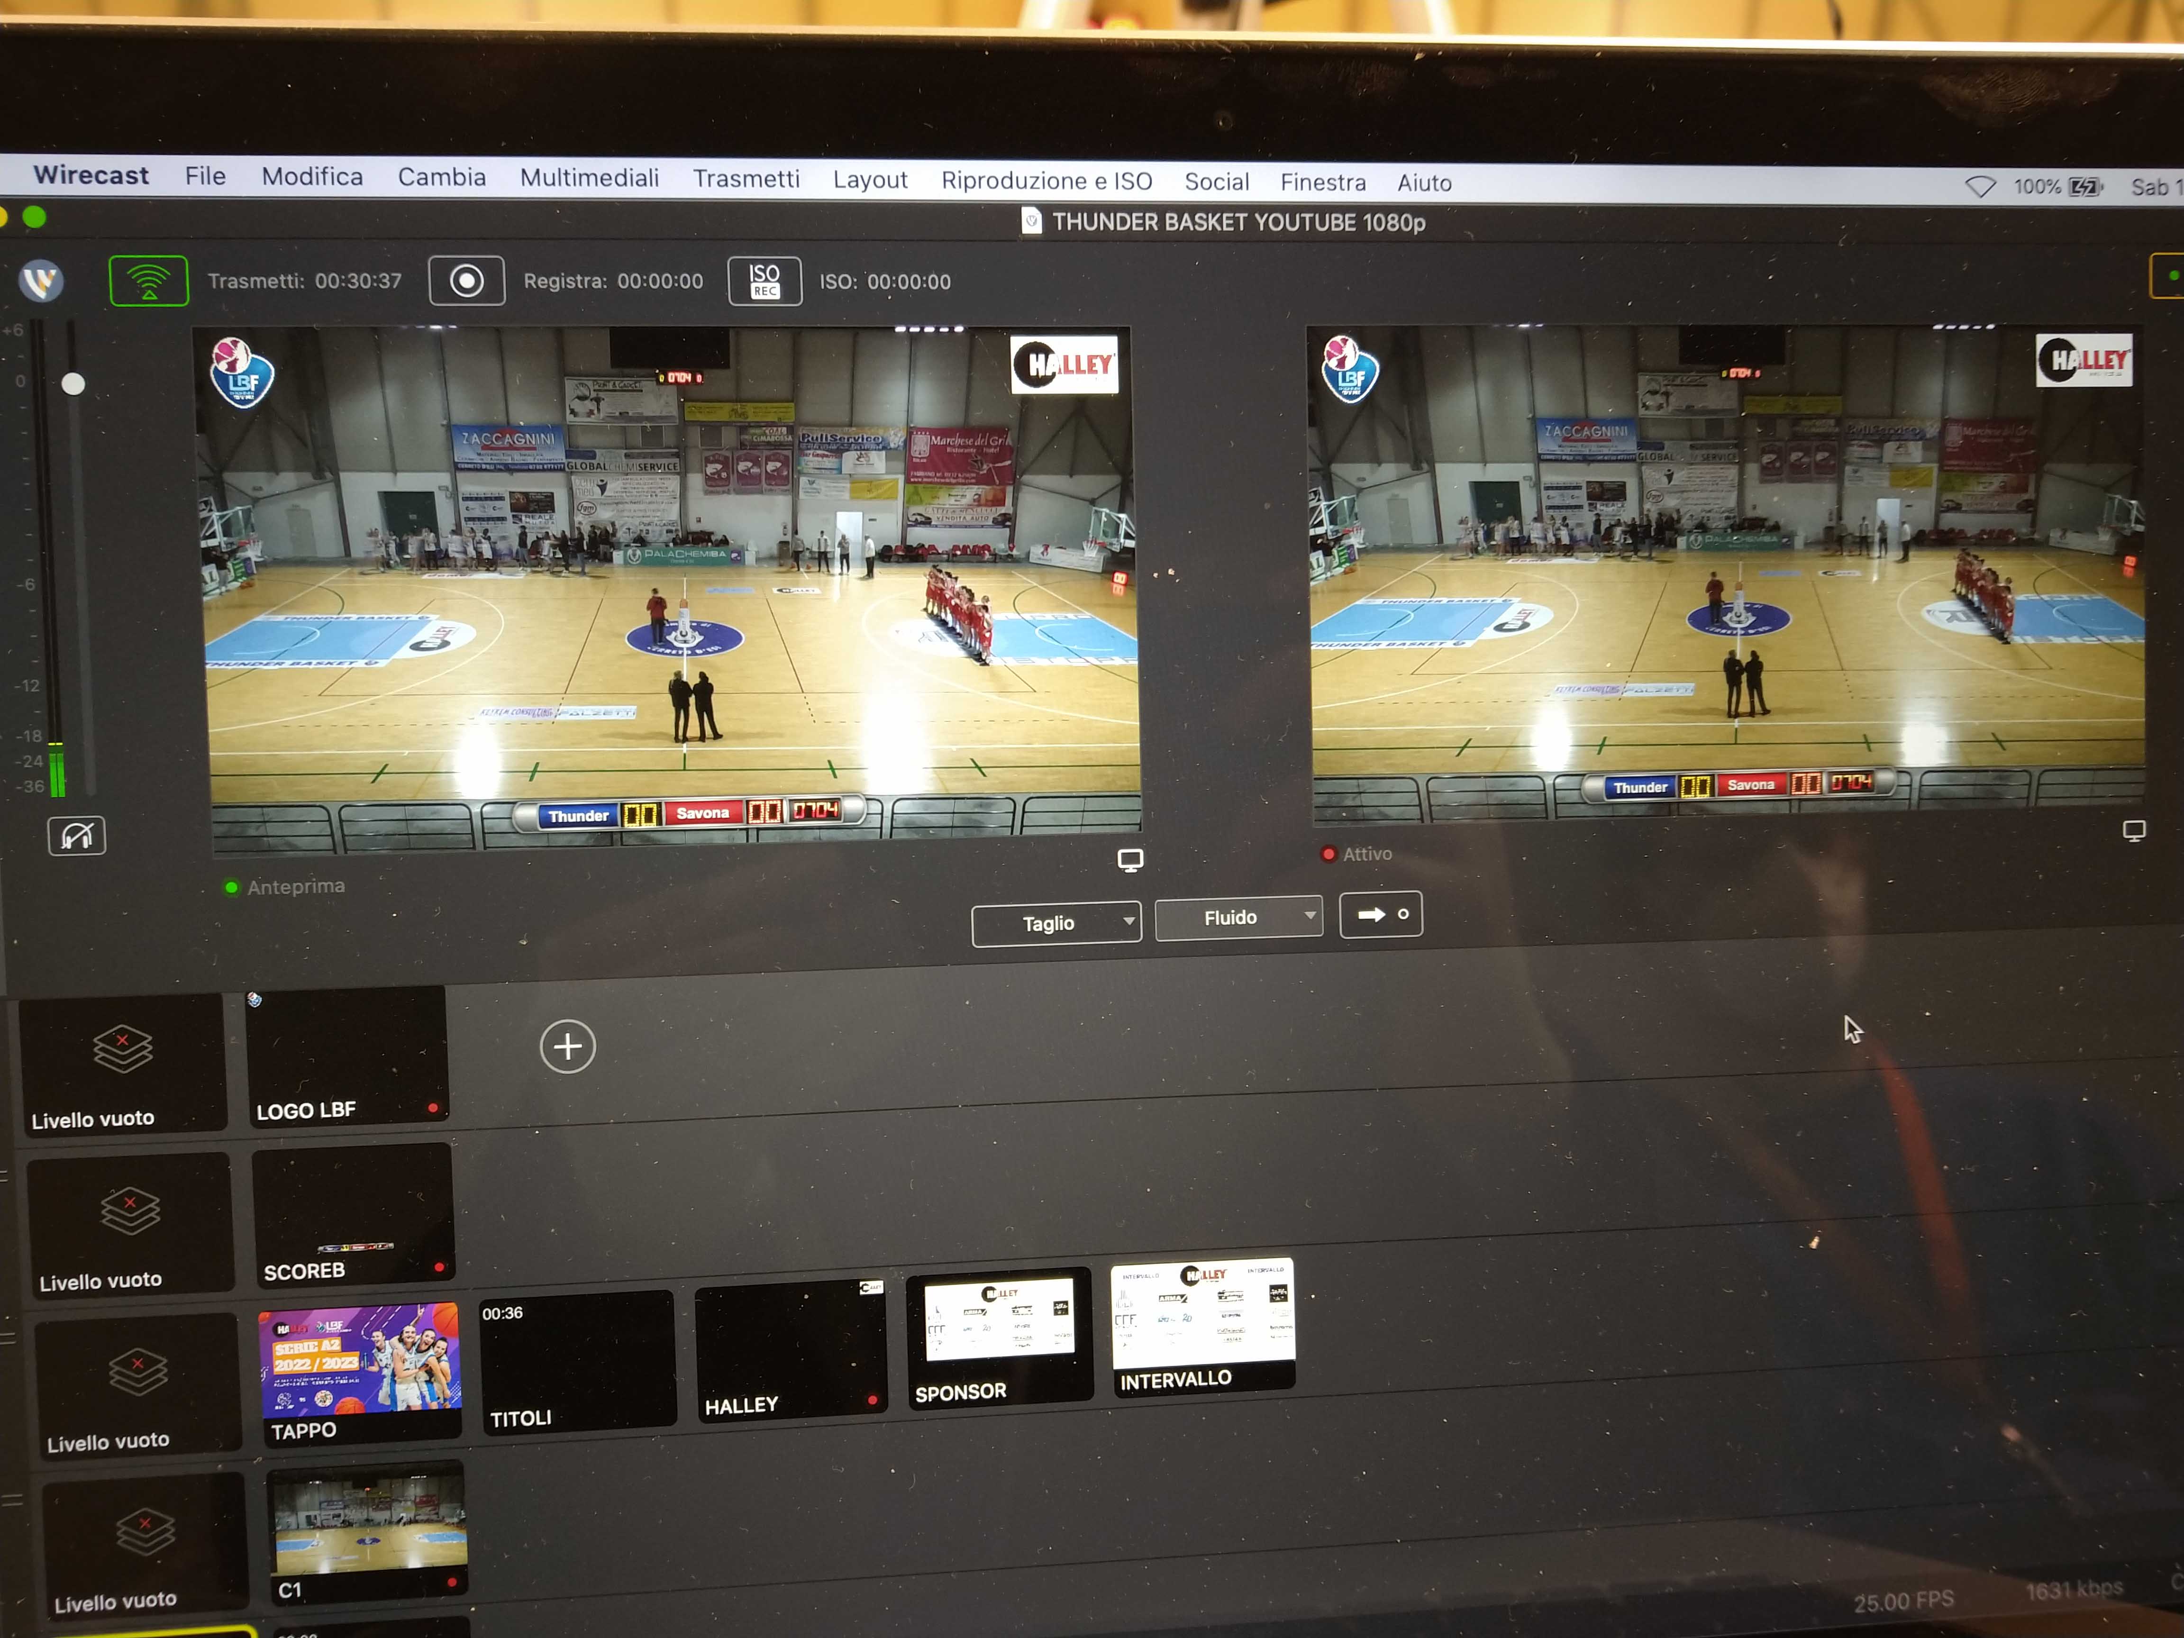Click the Anteprima preview monitor output icon

click(1130, 860)
